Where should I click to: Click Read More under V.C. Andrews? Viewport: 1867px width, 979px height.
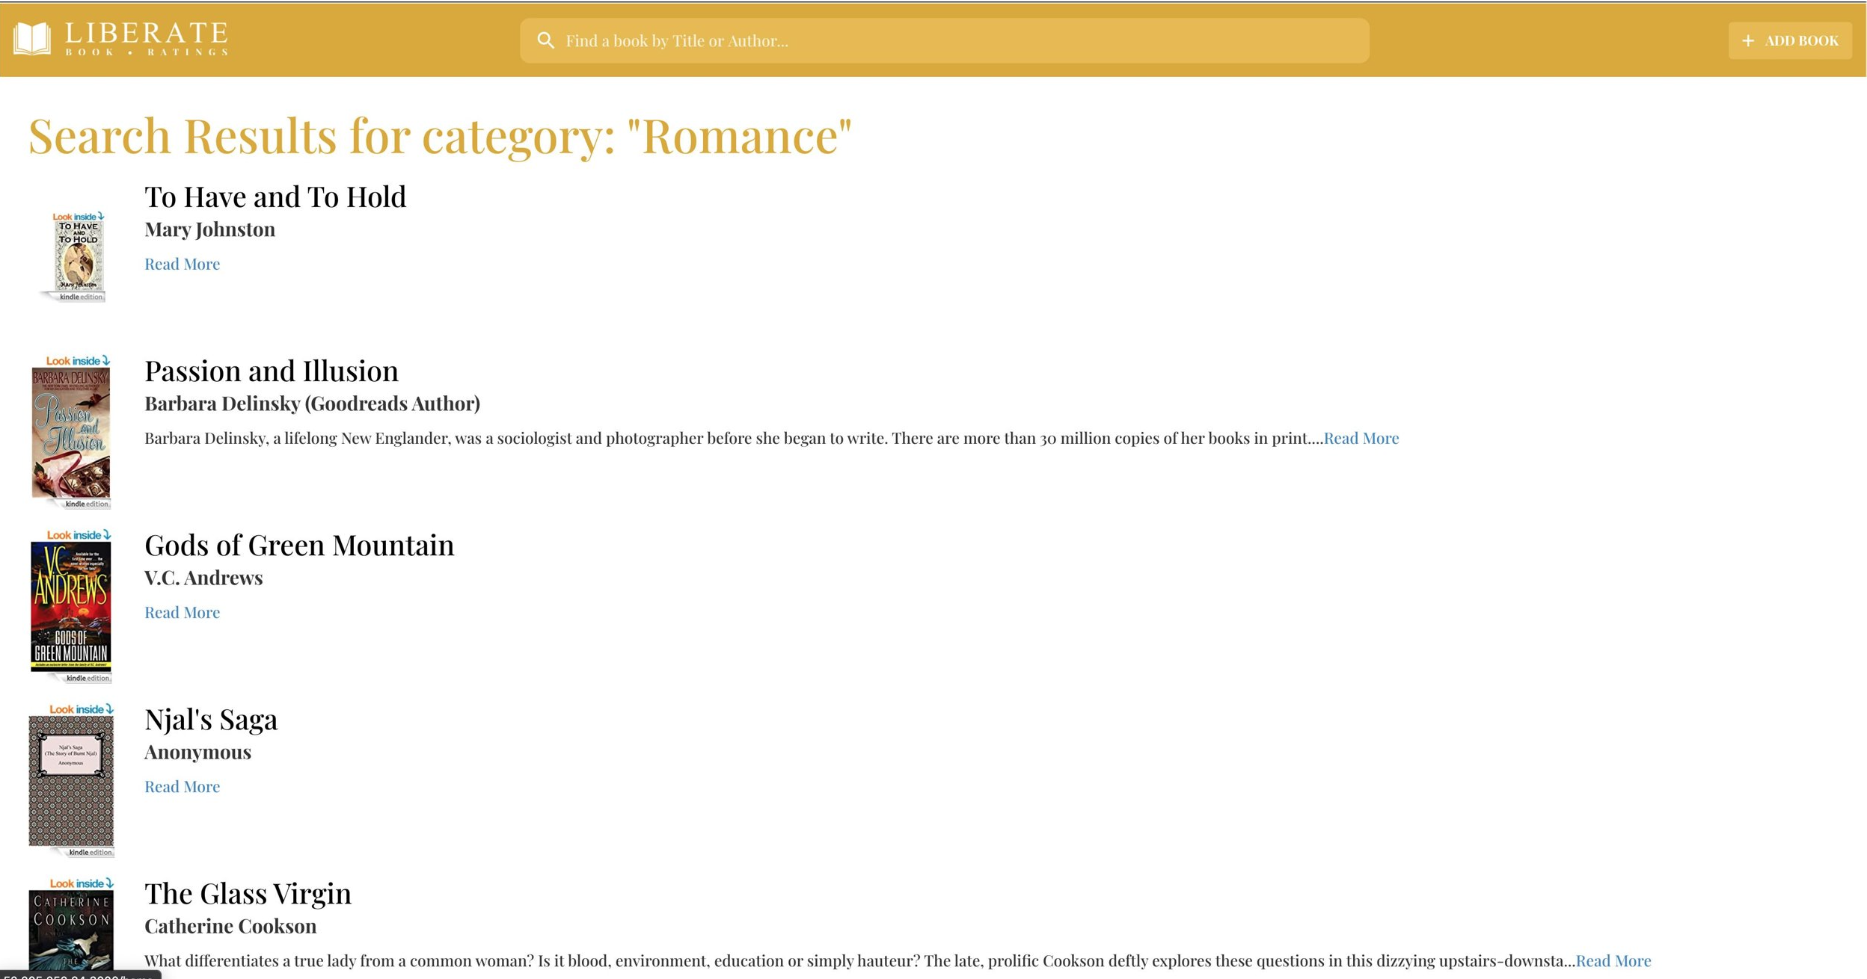182,612
